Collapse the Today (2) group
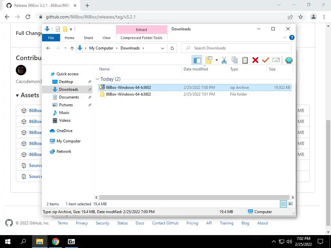Viewport: 331px width, 248px height. tap(97, 79)
